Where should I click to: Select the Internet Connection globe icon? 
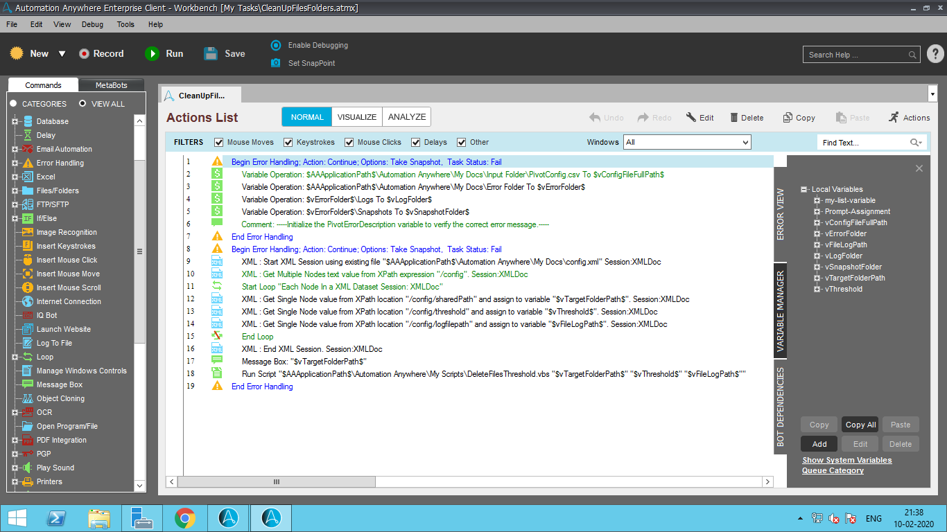tap(28, 301)
